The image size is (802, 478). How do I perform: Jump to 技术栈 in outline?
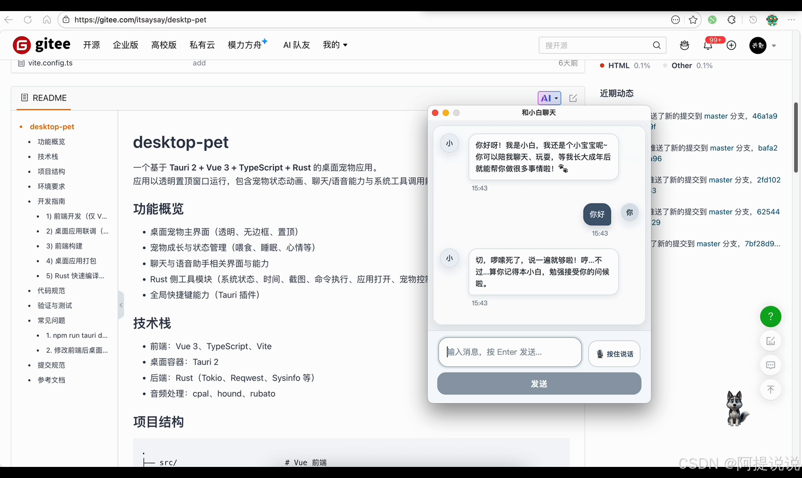pos(48,157)
